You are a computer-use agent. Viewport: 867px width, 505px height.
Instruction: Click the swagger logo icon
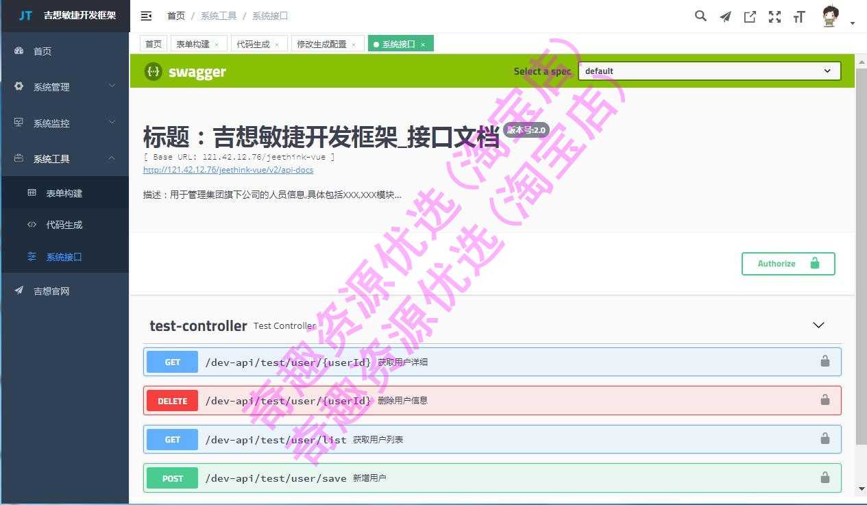[154, 71]
